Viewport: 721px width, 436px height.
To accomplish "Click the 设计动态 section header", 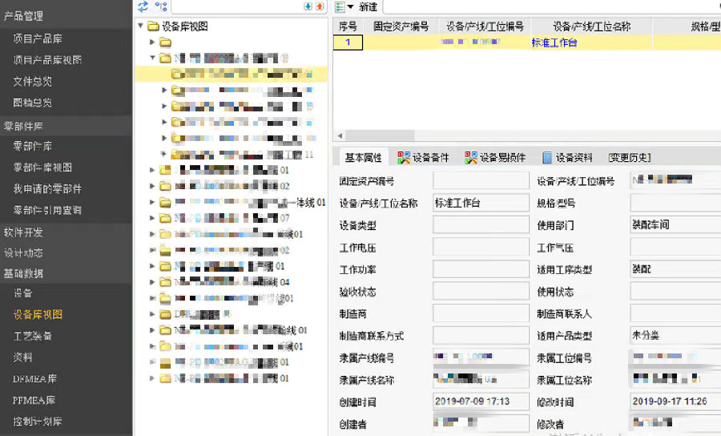I will click(x=23, y=253).
